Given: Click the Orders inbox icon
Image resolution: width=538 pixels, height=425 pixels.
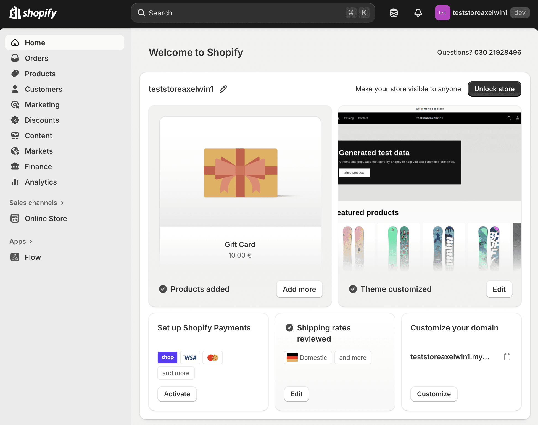Looking at the screenshot, I should pos(15,58).
